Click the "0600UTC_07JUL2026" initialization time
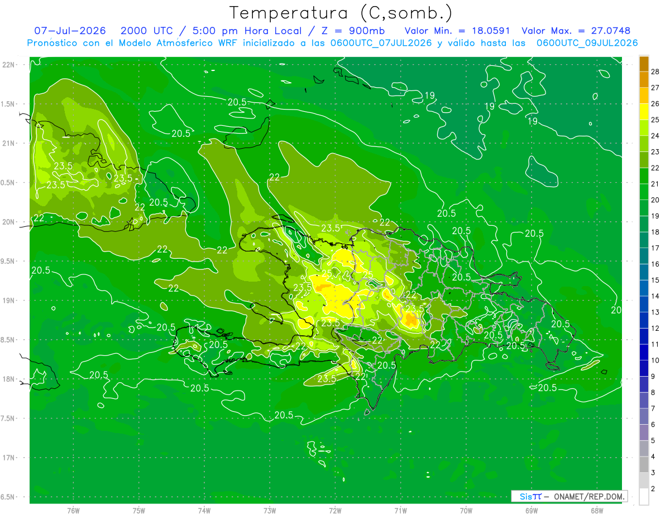 click(380, 43)
